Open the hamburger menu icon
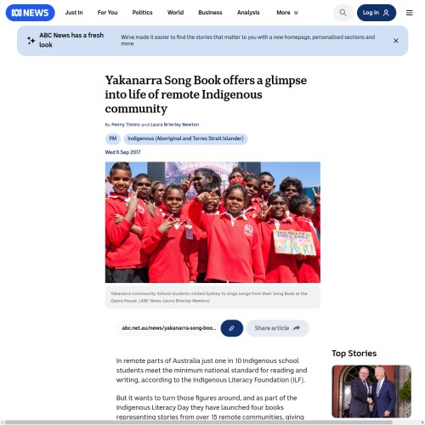425x425 pixels. [x=409, y=13]
